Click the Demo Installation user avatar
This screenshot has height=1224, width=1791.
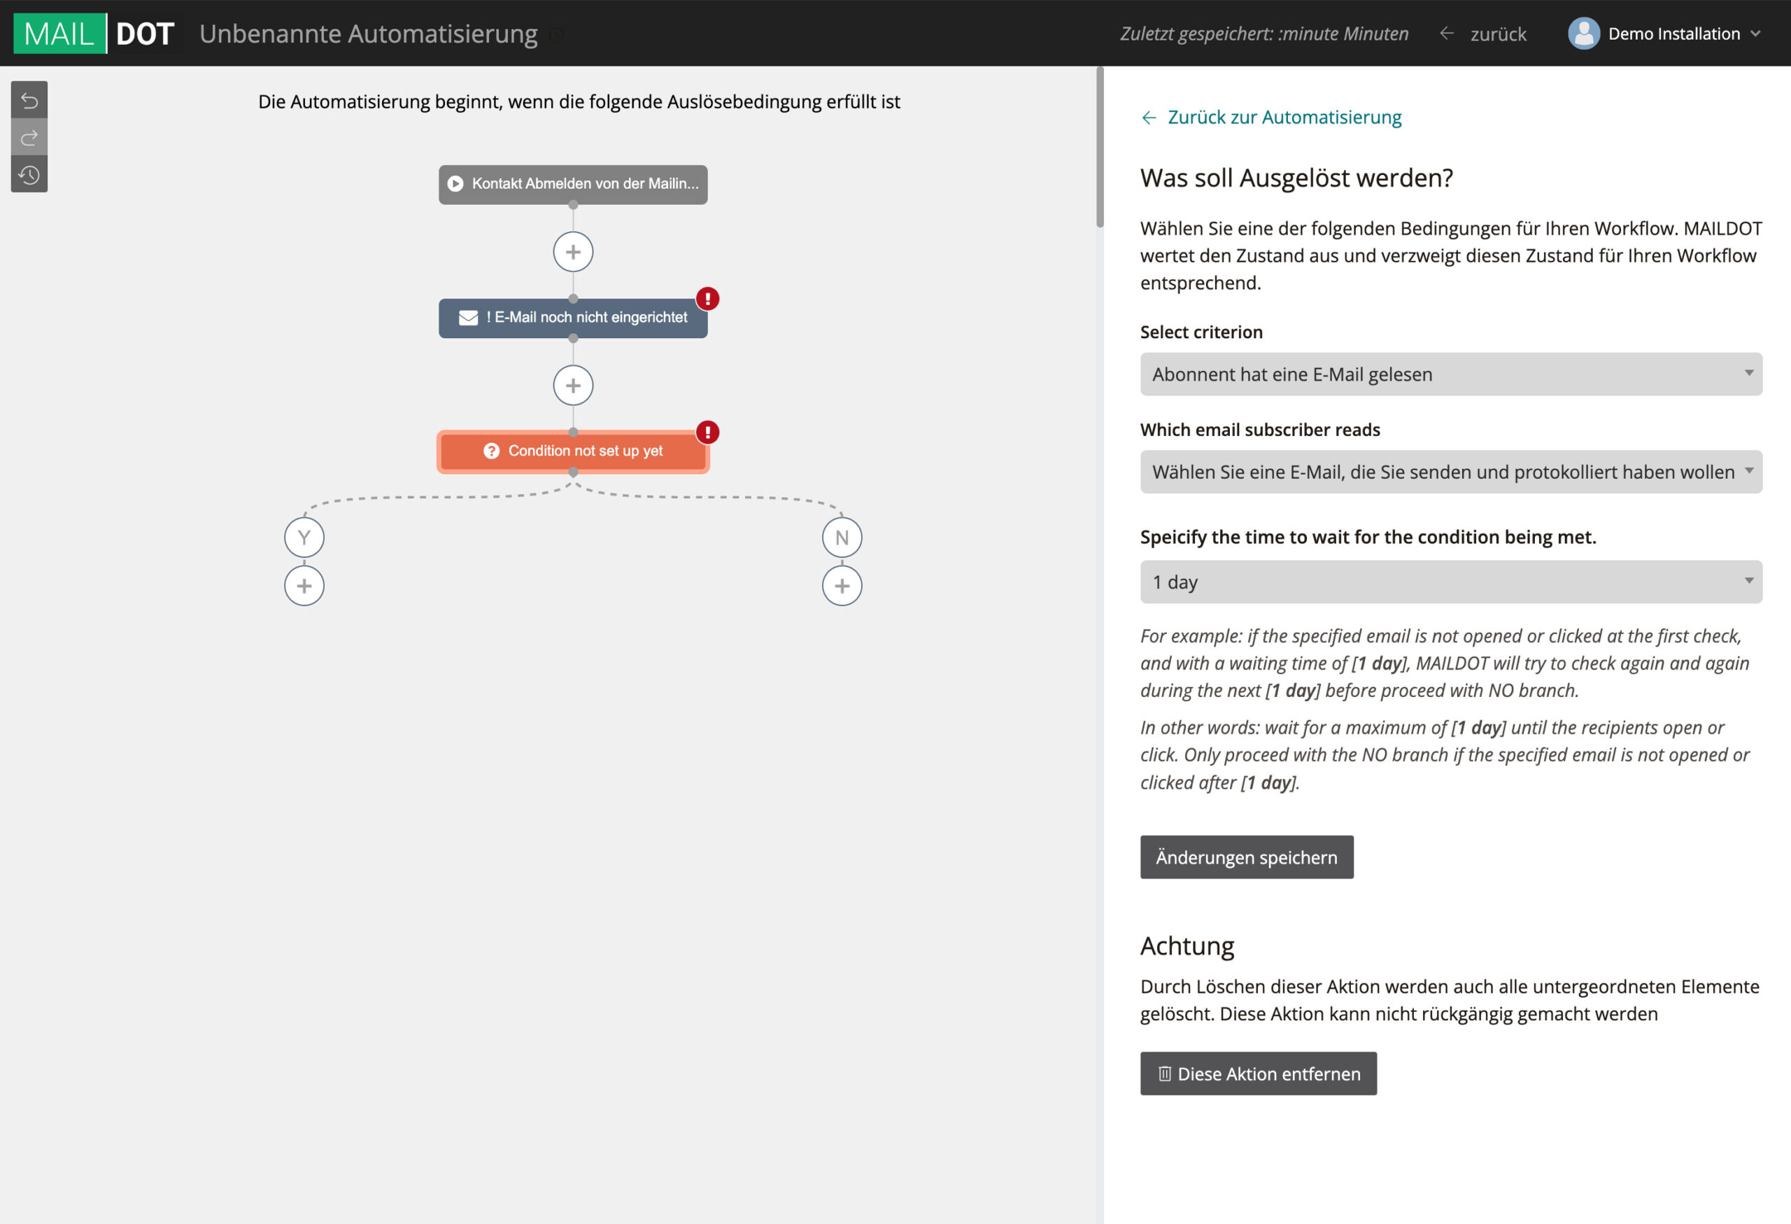(1584, 34)
